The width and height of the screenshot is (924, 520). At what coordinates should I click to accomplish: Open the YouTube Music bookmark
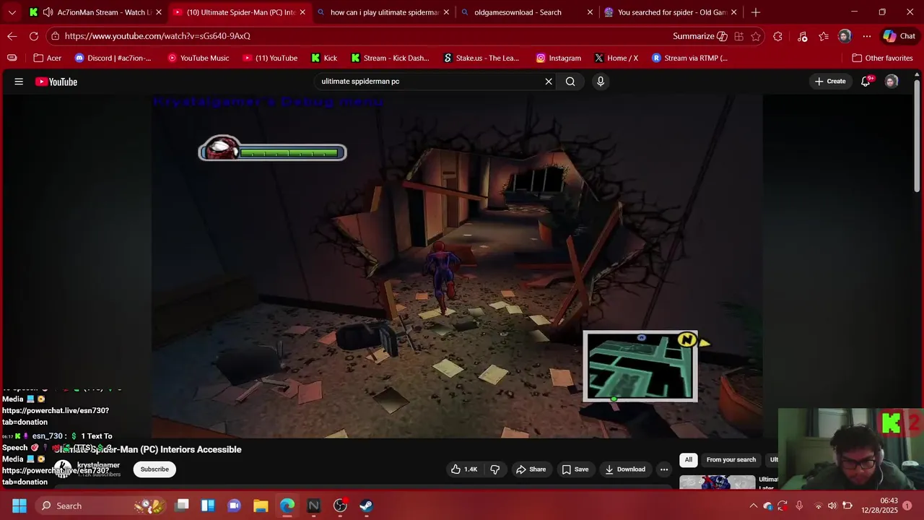(198, 58)
